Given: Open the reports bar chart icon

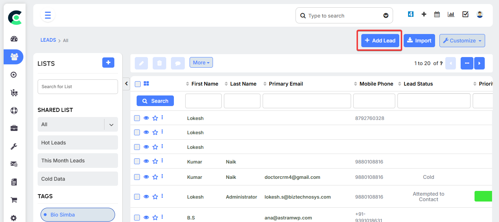Looking at the screenshot, I should click(x=451, y=15).
